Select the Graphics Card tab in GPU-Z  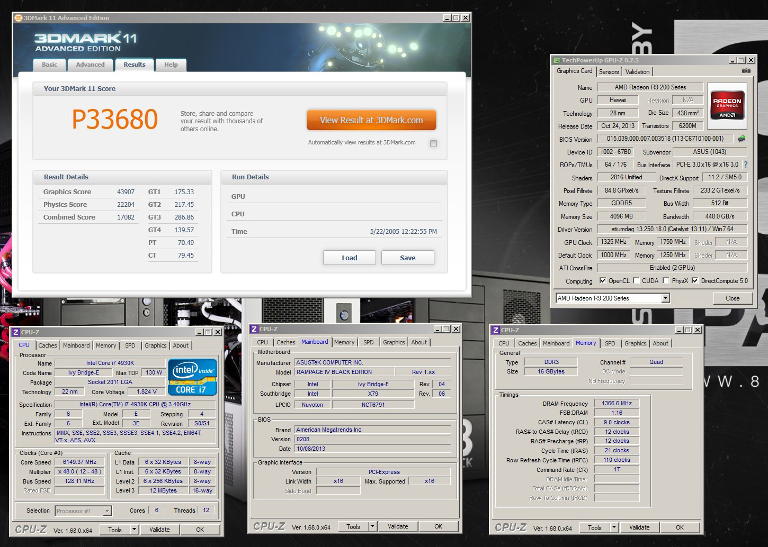pos(575,71)
